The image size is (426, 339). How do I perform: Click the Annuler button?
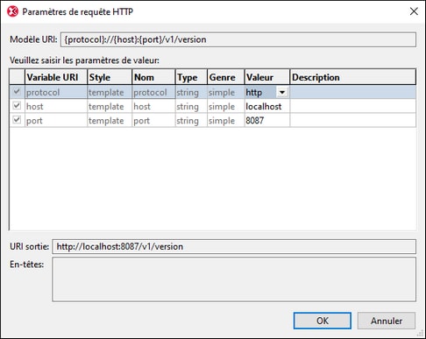pos(387,321)
